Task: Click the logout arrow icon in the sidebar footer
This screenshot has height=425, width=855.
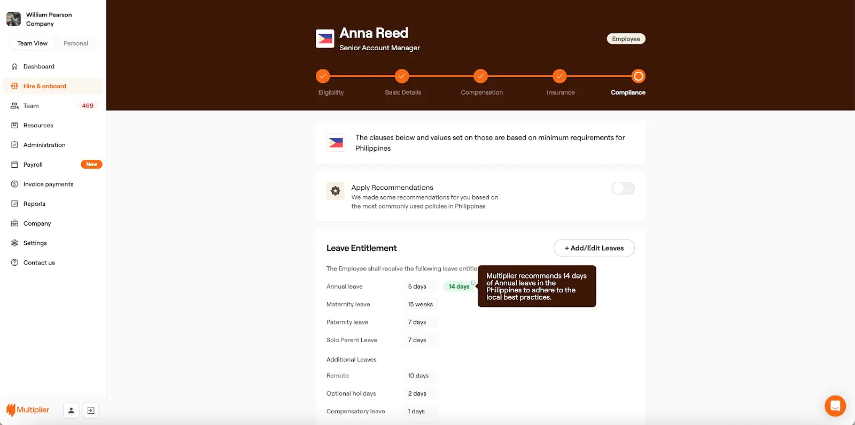Action: tap(91, 411)
